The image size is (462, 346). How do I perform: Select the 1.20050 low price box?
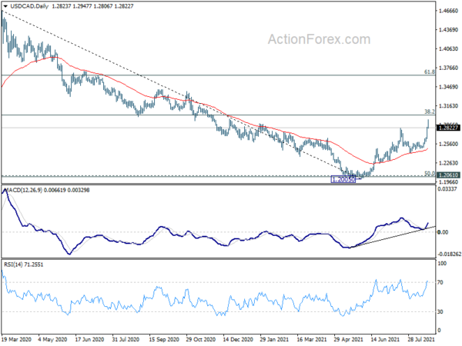(343, 179)
